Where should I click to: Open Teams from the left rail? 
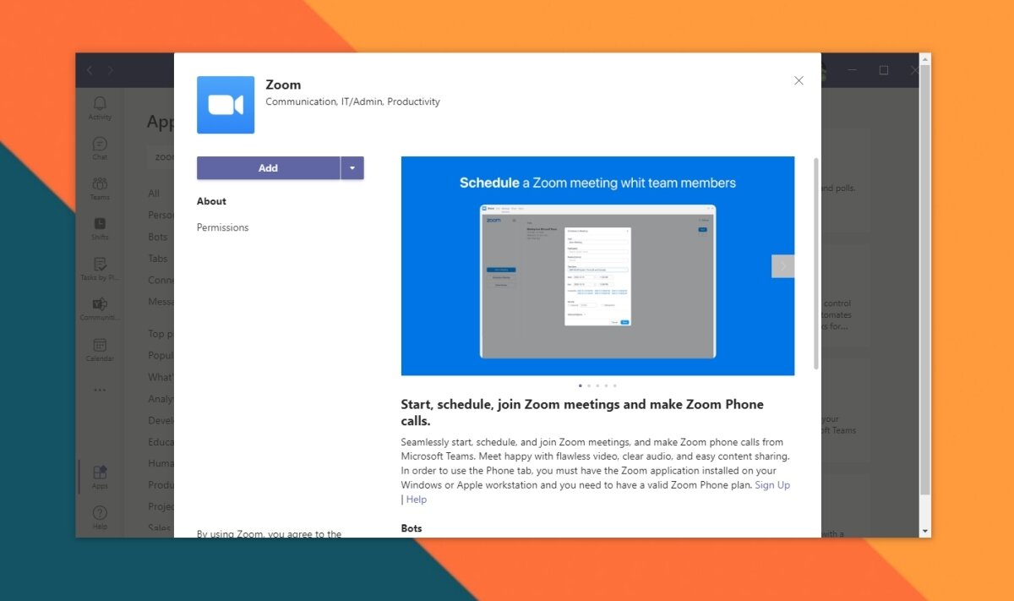coord(99,188)
